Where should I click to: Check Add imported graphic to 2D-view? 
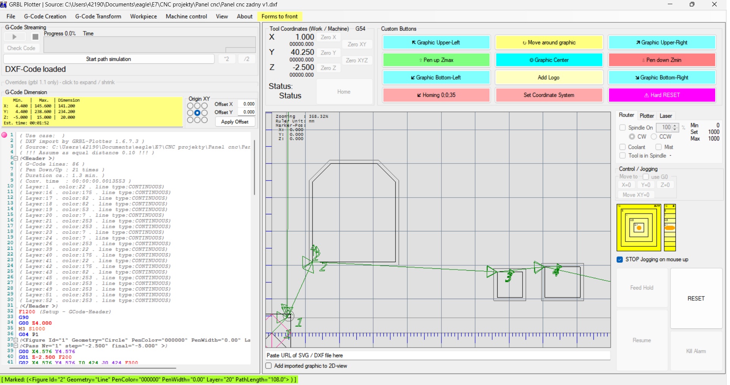(269, 366)
